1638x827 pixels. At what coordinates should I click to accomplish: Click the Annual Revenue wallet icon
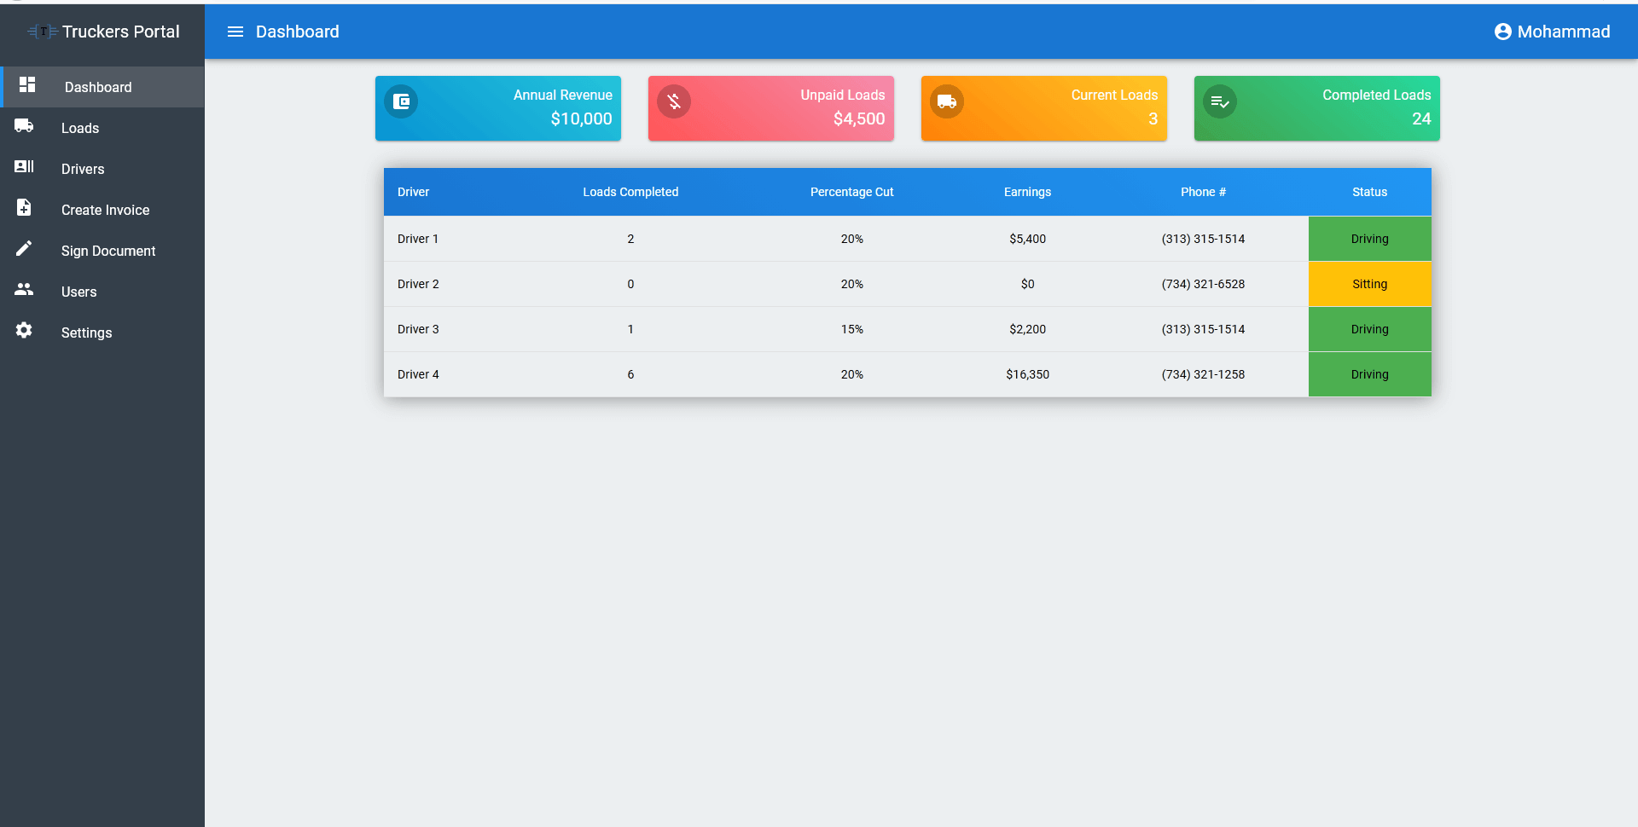(401, 101)
